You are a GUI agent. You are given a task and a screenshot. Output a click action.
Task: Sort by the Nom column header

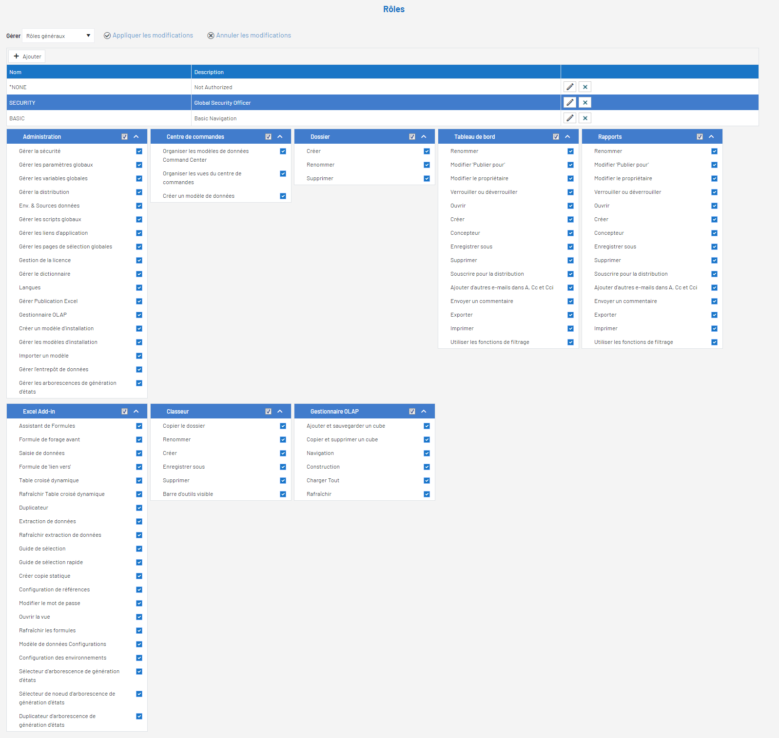point(99,72)
